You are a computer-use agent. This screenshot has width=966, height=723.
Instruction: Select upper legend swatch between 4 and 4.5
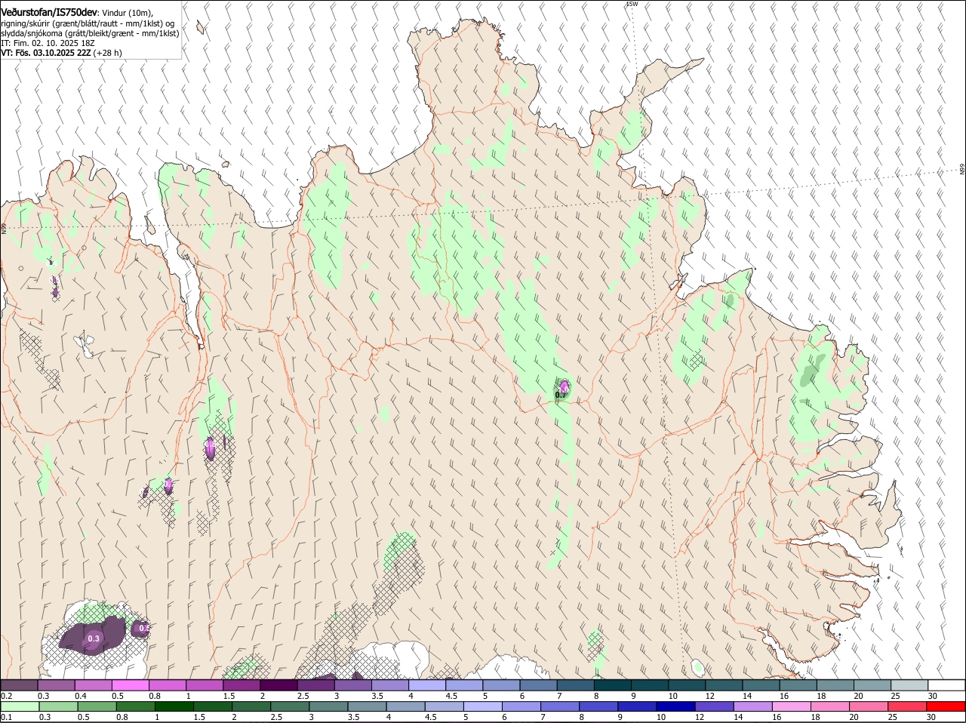(427, 685)
